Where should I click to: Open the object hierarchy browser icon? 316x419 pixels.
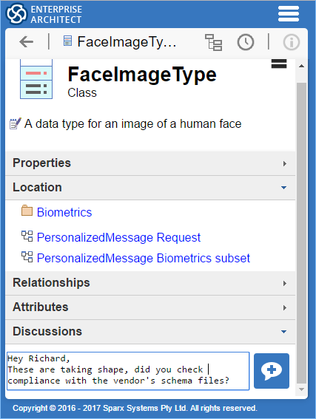213,42
